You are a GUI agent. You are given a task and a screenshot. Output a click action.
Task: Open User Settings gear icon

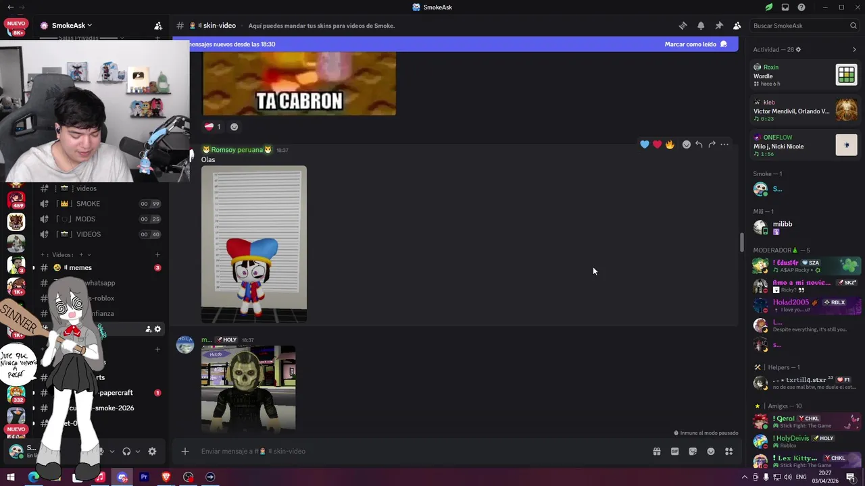(152, 452)
